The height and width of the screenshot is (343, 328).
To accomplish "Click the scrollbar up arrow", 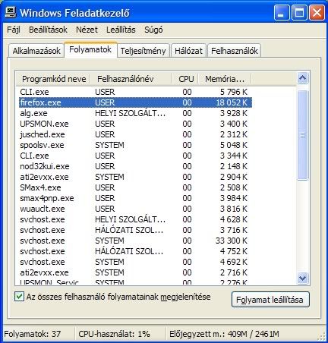I will [303, 77].
